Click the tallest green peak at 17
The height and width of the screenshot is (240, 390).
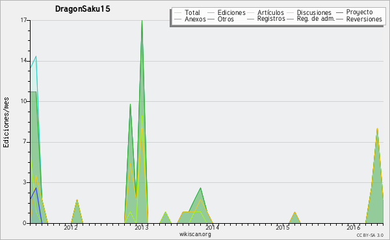tap(142, 21)
